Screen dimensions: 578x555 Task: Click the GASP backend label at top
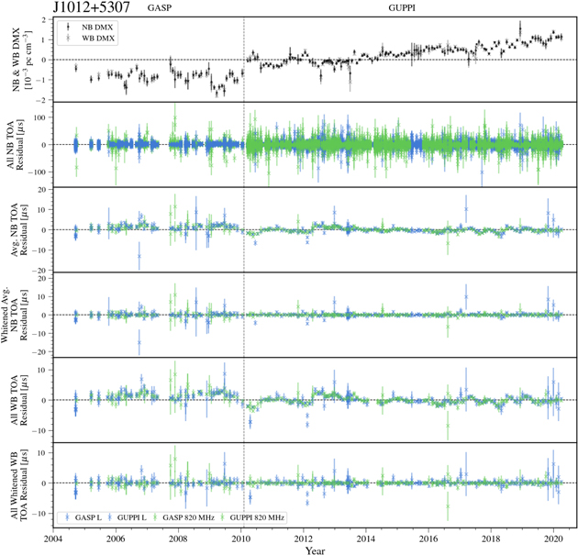(x=160, y=8)
